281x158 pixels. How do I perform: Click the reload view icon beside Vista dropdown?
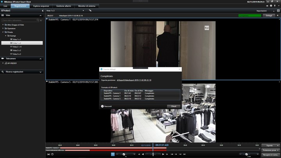[x=91, y=11]
